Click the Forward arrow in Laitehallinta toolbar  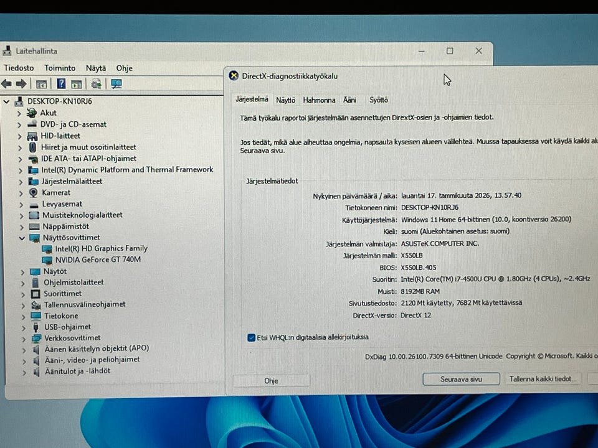pyautogui.click(x=21, y=84)
